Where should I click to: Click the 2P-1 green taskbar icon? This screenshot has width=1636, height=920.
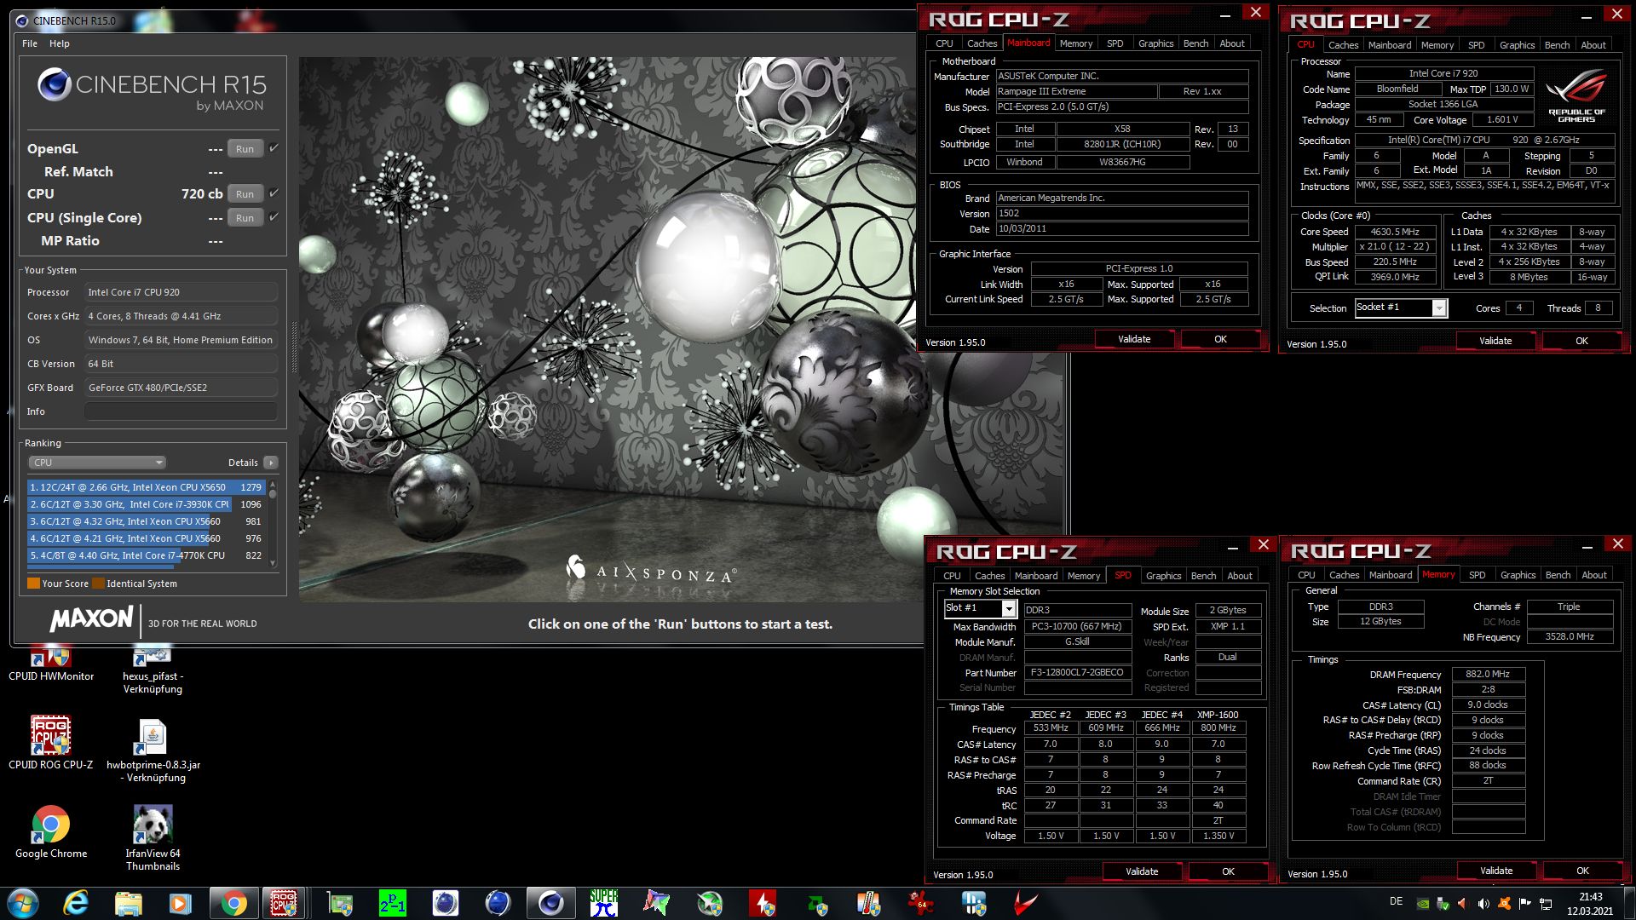point(393,903)
